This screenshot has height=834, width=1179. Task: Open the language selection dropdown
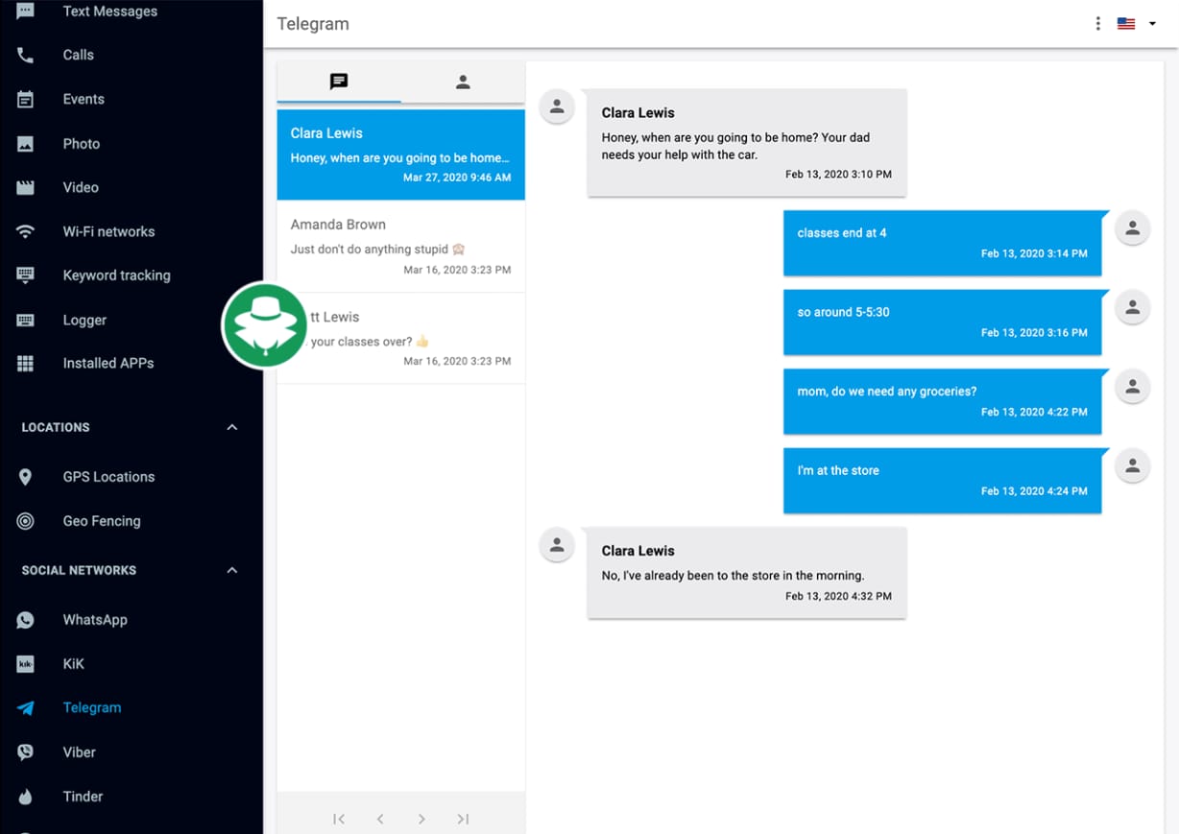[1134, 23]
